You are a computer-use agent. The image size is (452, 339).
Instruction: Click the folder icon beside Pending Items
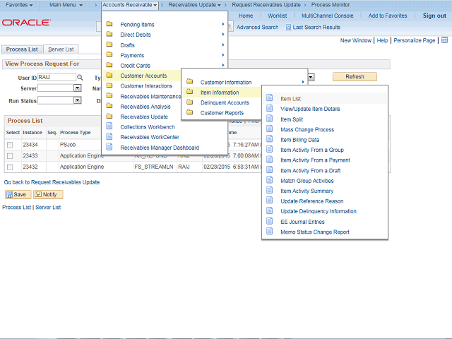(109, 24)
